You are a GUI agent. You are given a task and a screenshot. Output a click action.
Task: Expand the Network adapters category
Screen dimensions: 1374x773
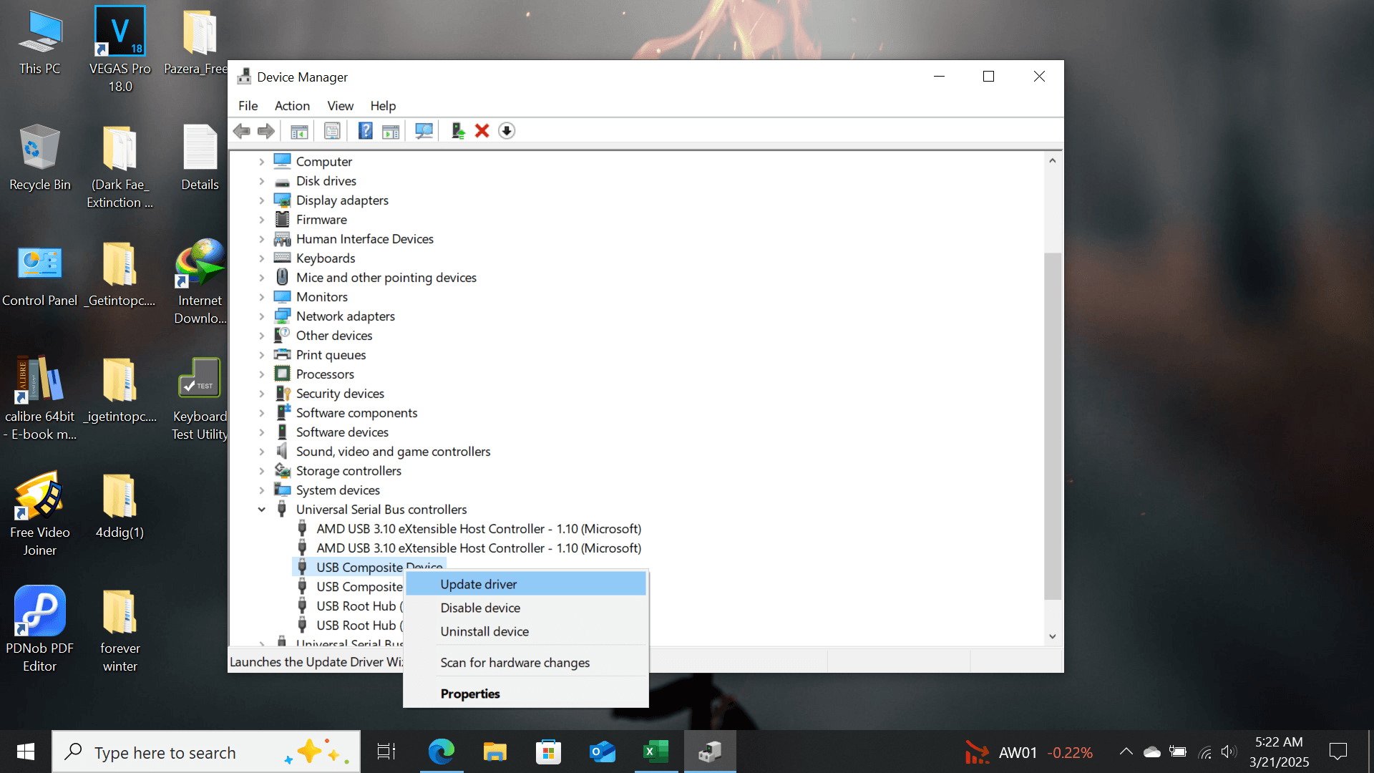click(x=262, y=316)
